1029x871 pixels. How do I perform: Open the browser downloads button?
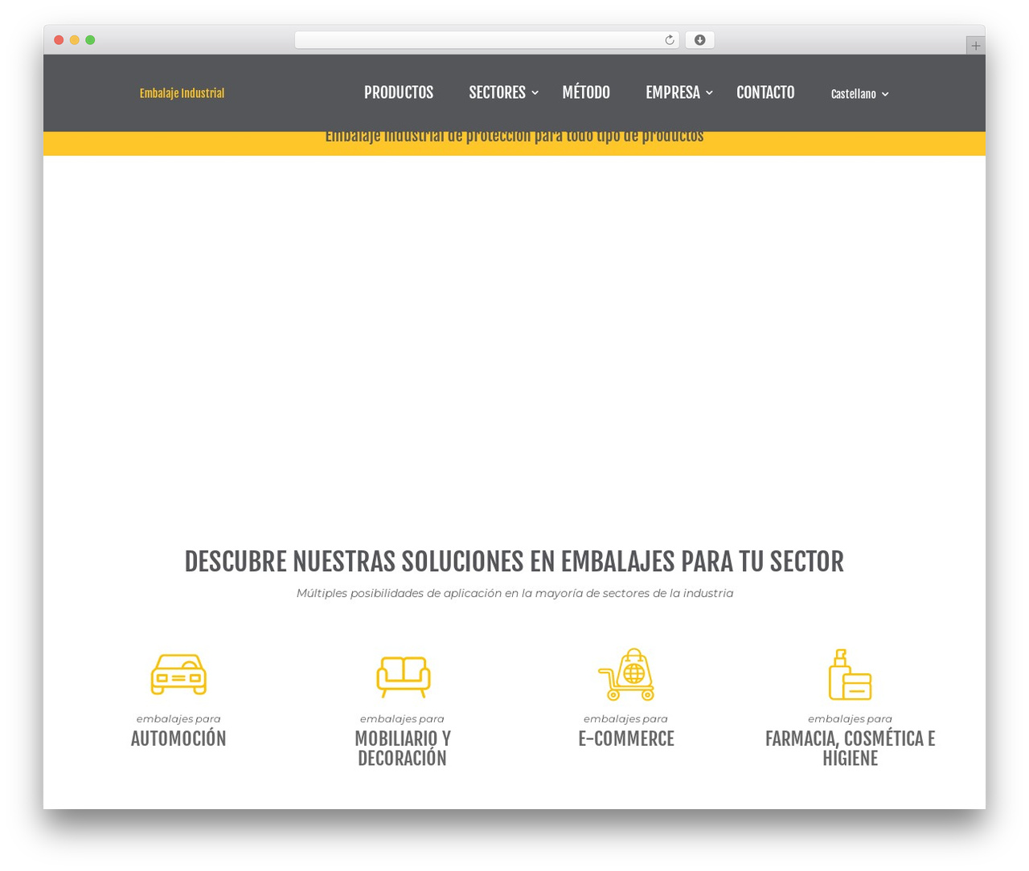[x=699, y=40]
